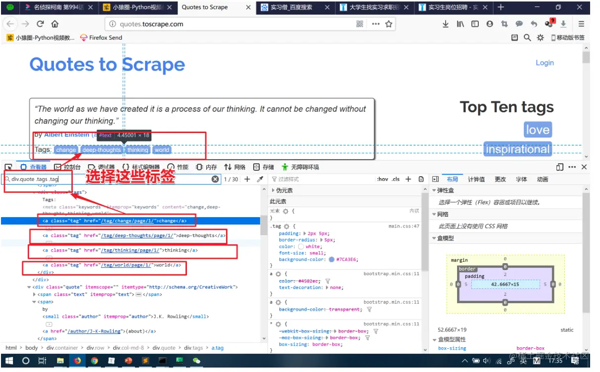
Task: Click the Firefox downloads arrow icon
Action: (x=446, y=24)
